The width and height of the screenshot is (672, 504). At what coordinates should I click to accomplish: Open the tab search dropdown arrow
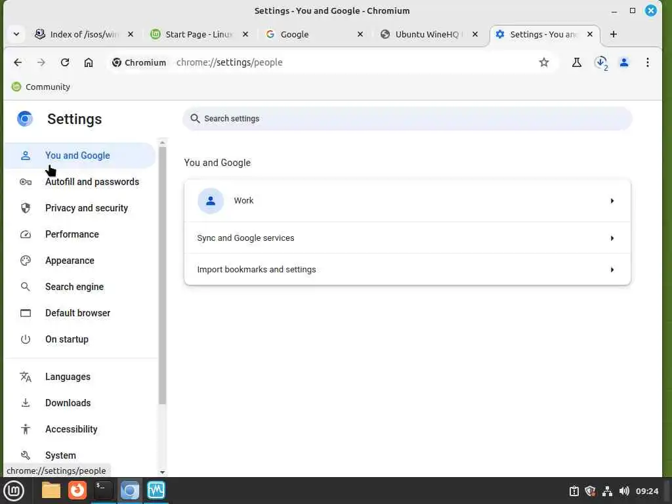point(16,34)
